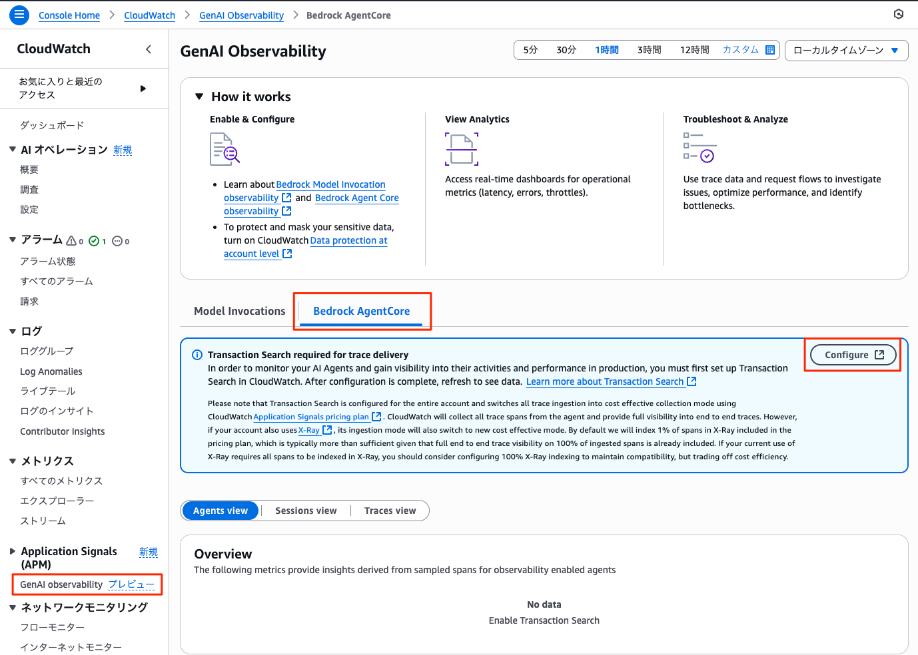The height and width of the screenshot is (655, 918).
Task: Select the 12時間 time range
Action: [694, 50]
